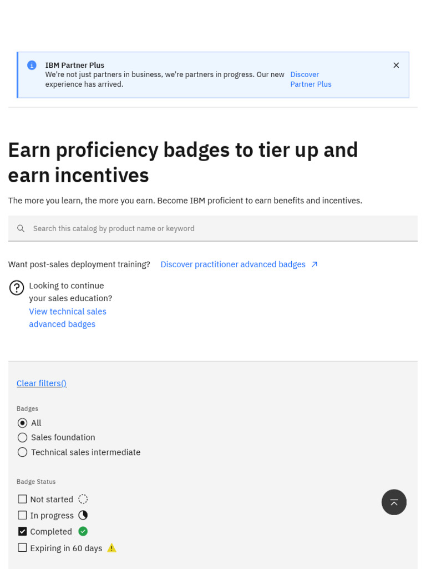The width and height of the screenshot is (426, 569).
Task: Click the external link arrow icon
Action: pos(315,264)
